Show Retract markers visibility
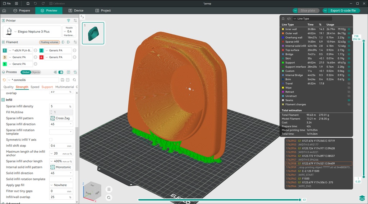The image size is (368, 204). click(349, 92)
